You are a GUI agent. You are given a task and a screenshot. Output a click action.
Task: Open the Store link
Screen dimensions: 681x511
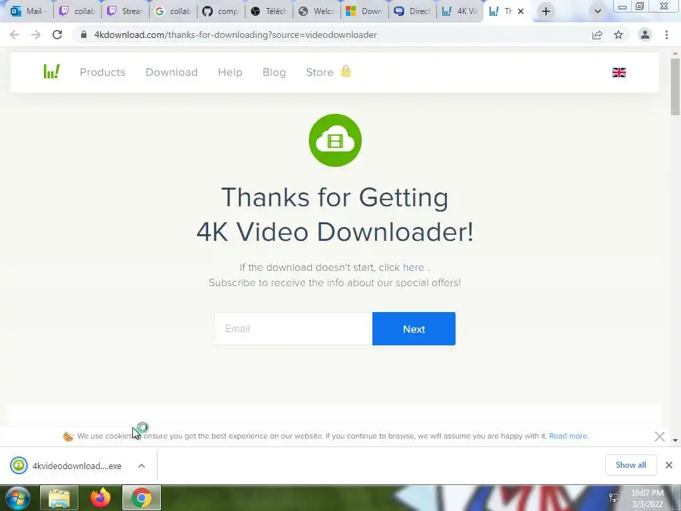pyautogui.click(x=320, y=72)
